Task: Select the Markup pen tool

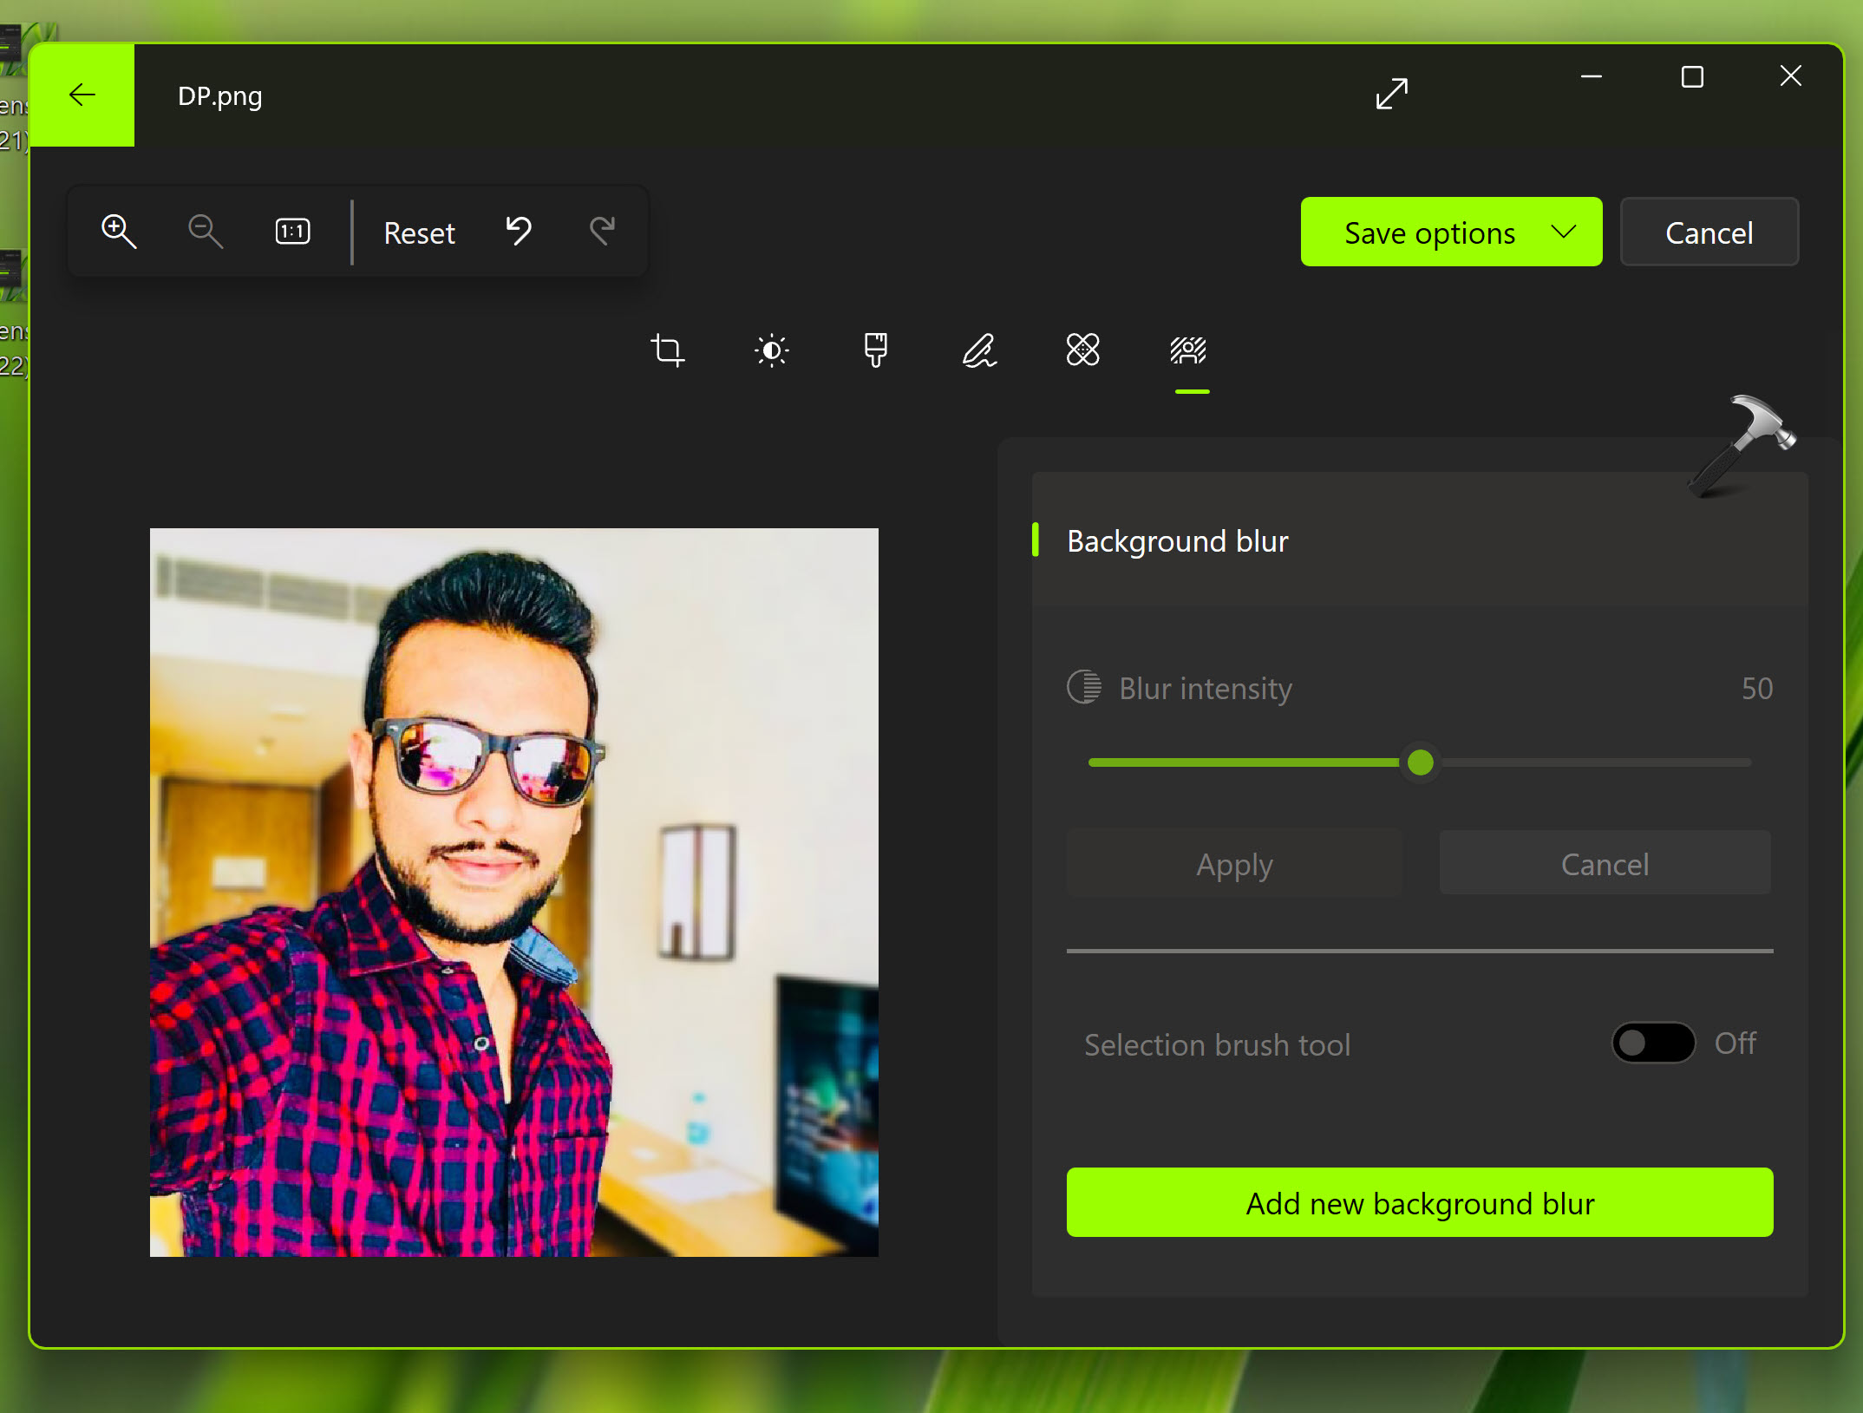Action: coord(979,350)
